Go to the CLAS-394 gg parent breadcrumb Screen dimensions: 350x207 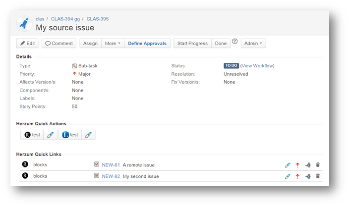point(65,19)
